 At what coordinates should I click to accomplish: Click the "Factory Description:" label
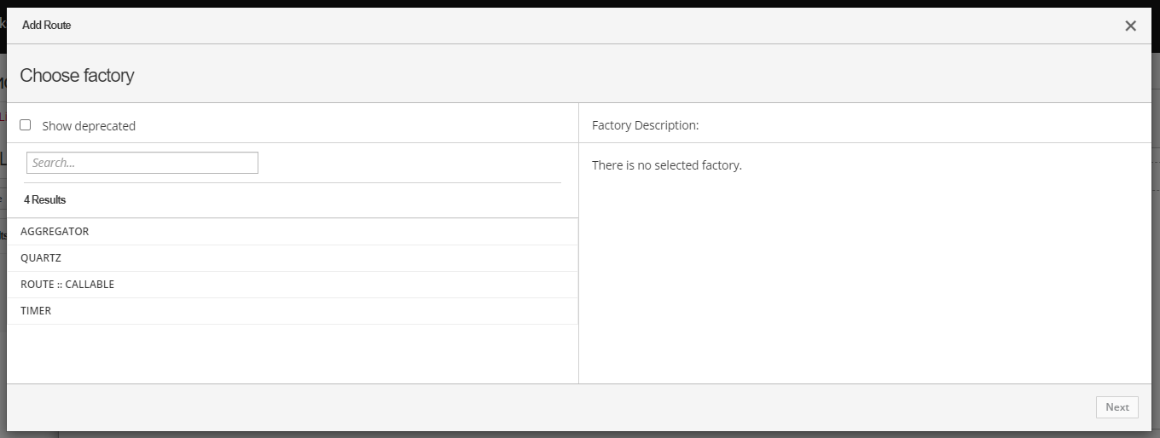coord(645,125)
